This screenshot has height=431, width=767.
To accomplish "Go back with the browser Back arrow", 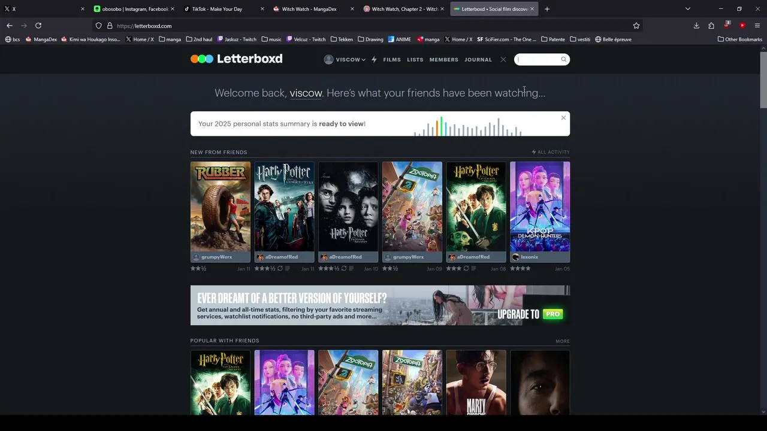I will [10, 26].
